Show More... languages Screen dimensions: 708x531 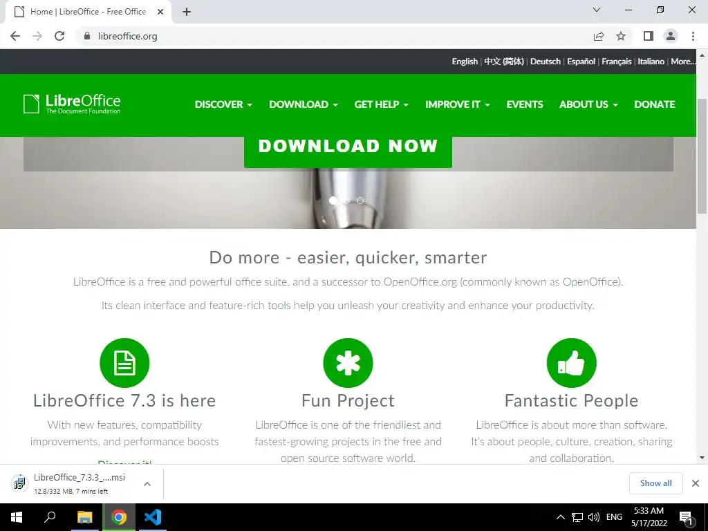click(x=683, y=62)
